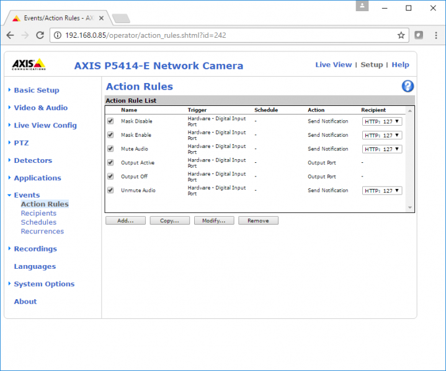Expand the System Options menu
446x371 pixels.
[x=44, y=284]
